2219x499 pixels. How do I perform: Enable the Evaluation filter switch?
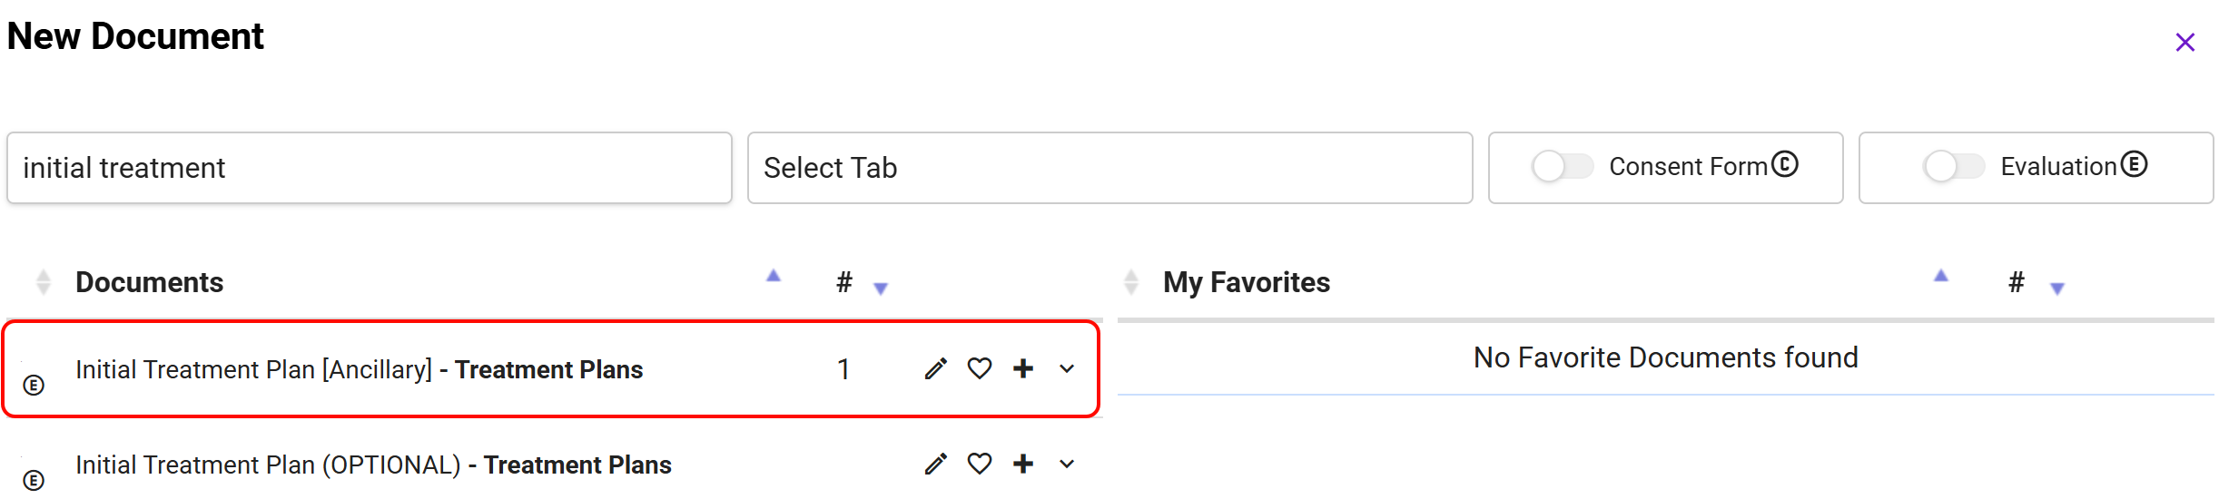1954,167
